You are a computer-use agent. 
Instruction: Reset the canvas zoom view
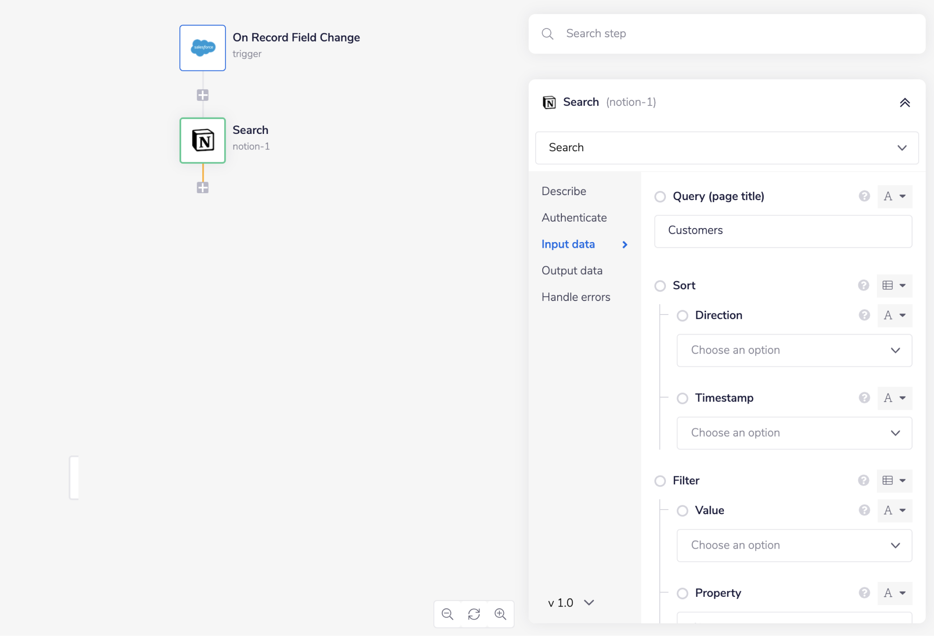coord(474,614)
